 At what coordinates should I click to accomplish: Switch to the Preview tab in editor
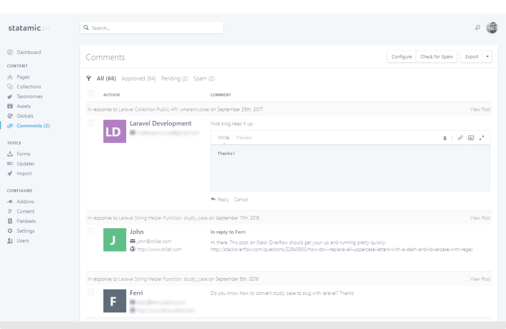[244, 138]
